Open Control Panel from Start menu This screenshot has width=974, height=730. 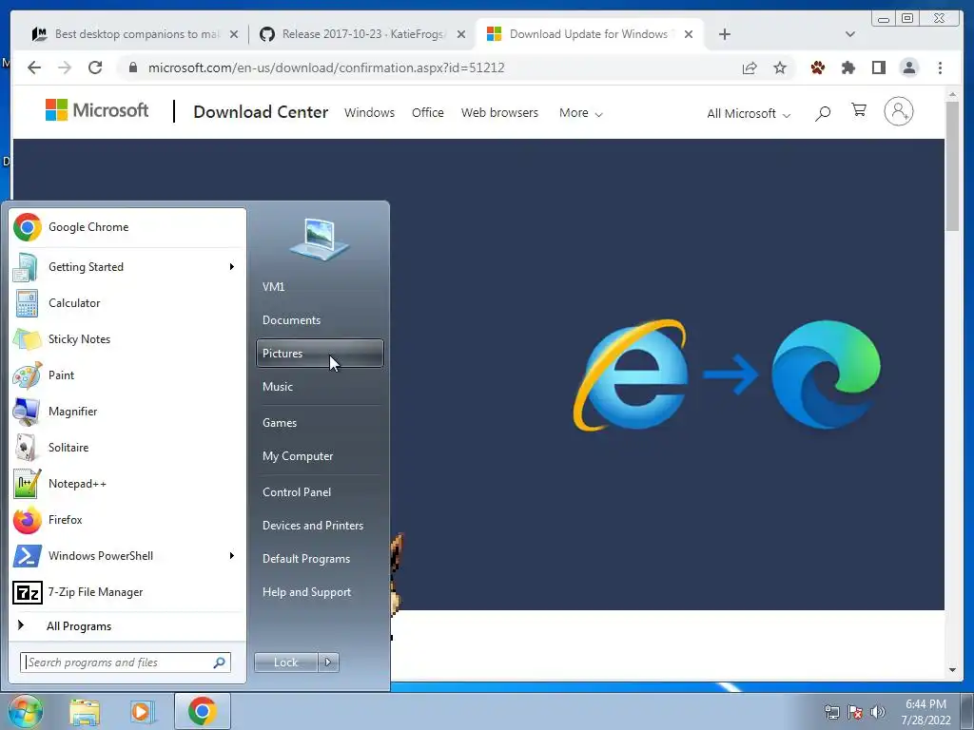point(320,492)
